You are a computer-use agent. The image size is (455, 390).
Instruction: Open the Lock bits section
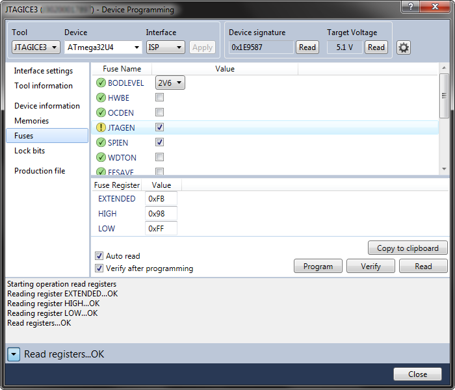coord(29,151)
